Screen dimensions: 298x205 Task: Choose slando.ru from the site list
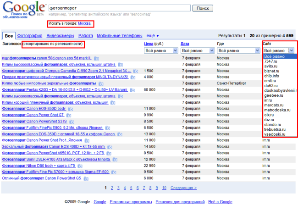coord(272,125)
